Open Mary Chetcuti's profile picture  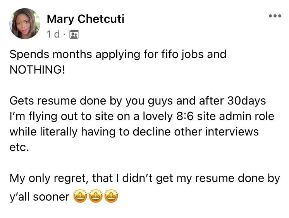pos(24,24)
